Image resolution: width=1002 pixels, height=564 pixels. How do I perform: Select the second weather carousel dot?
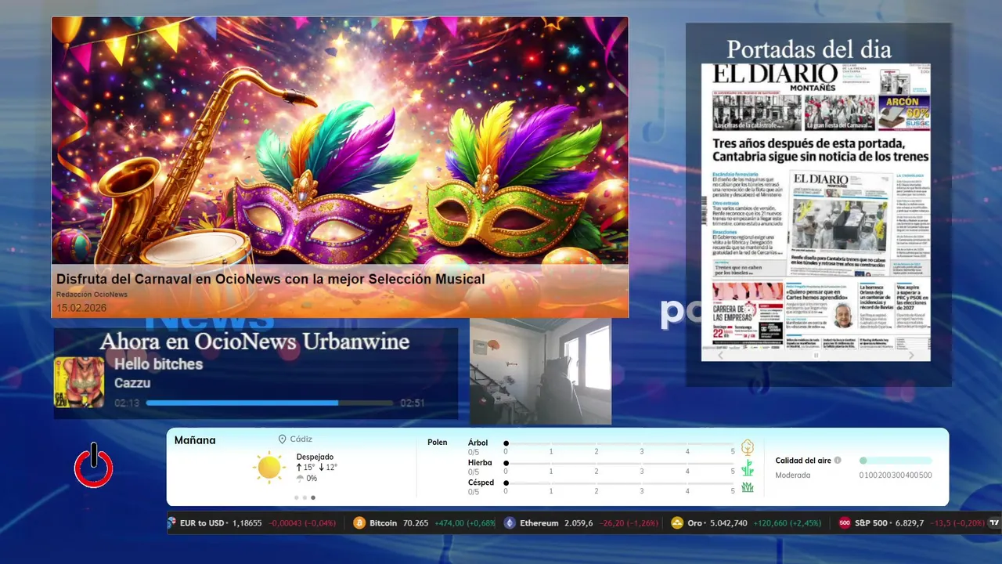[305, 497]
